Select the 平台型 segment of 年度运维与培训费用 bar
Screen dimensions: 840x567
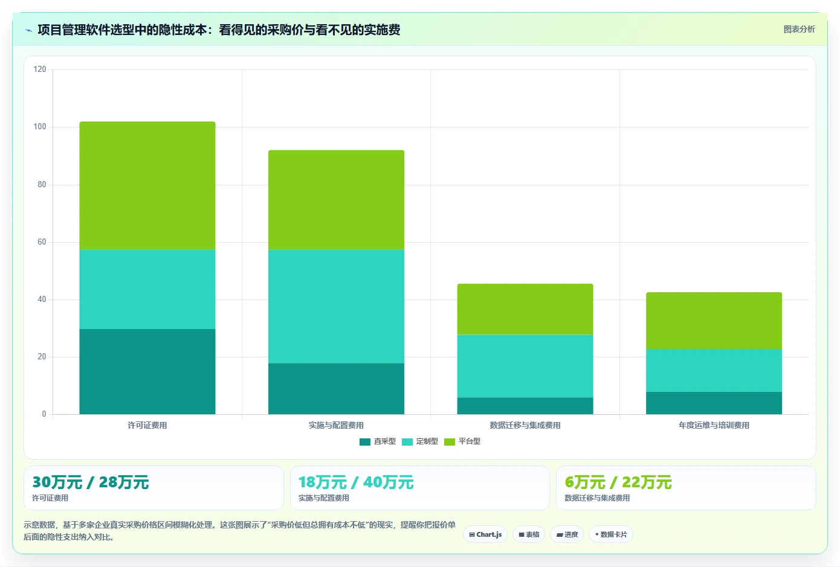point(714,321)
